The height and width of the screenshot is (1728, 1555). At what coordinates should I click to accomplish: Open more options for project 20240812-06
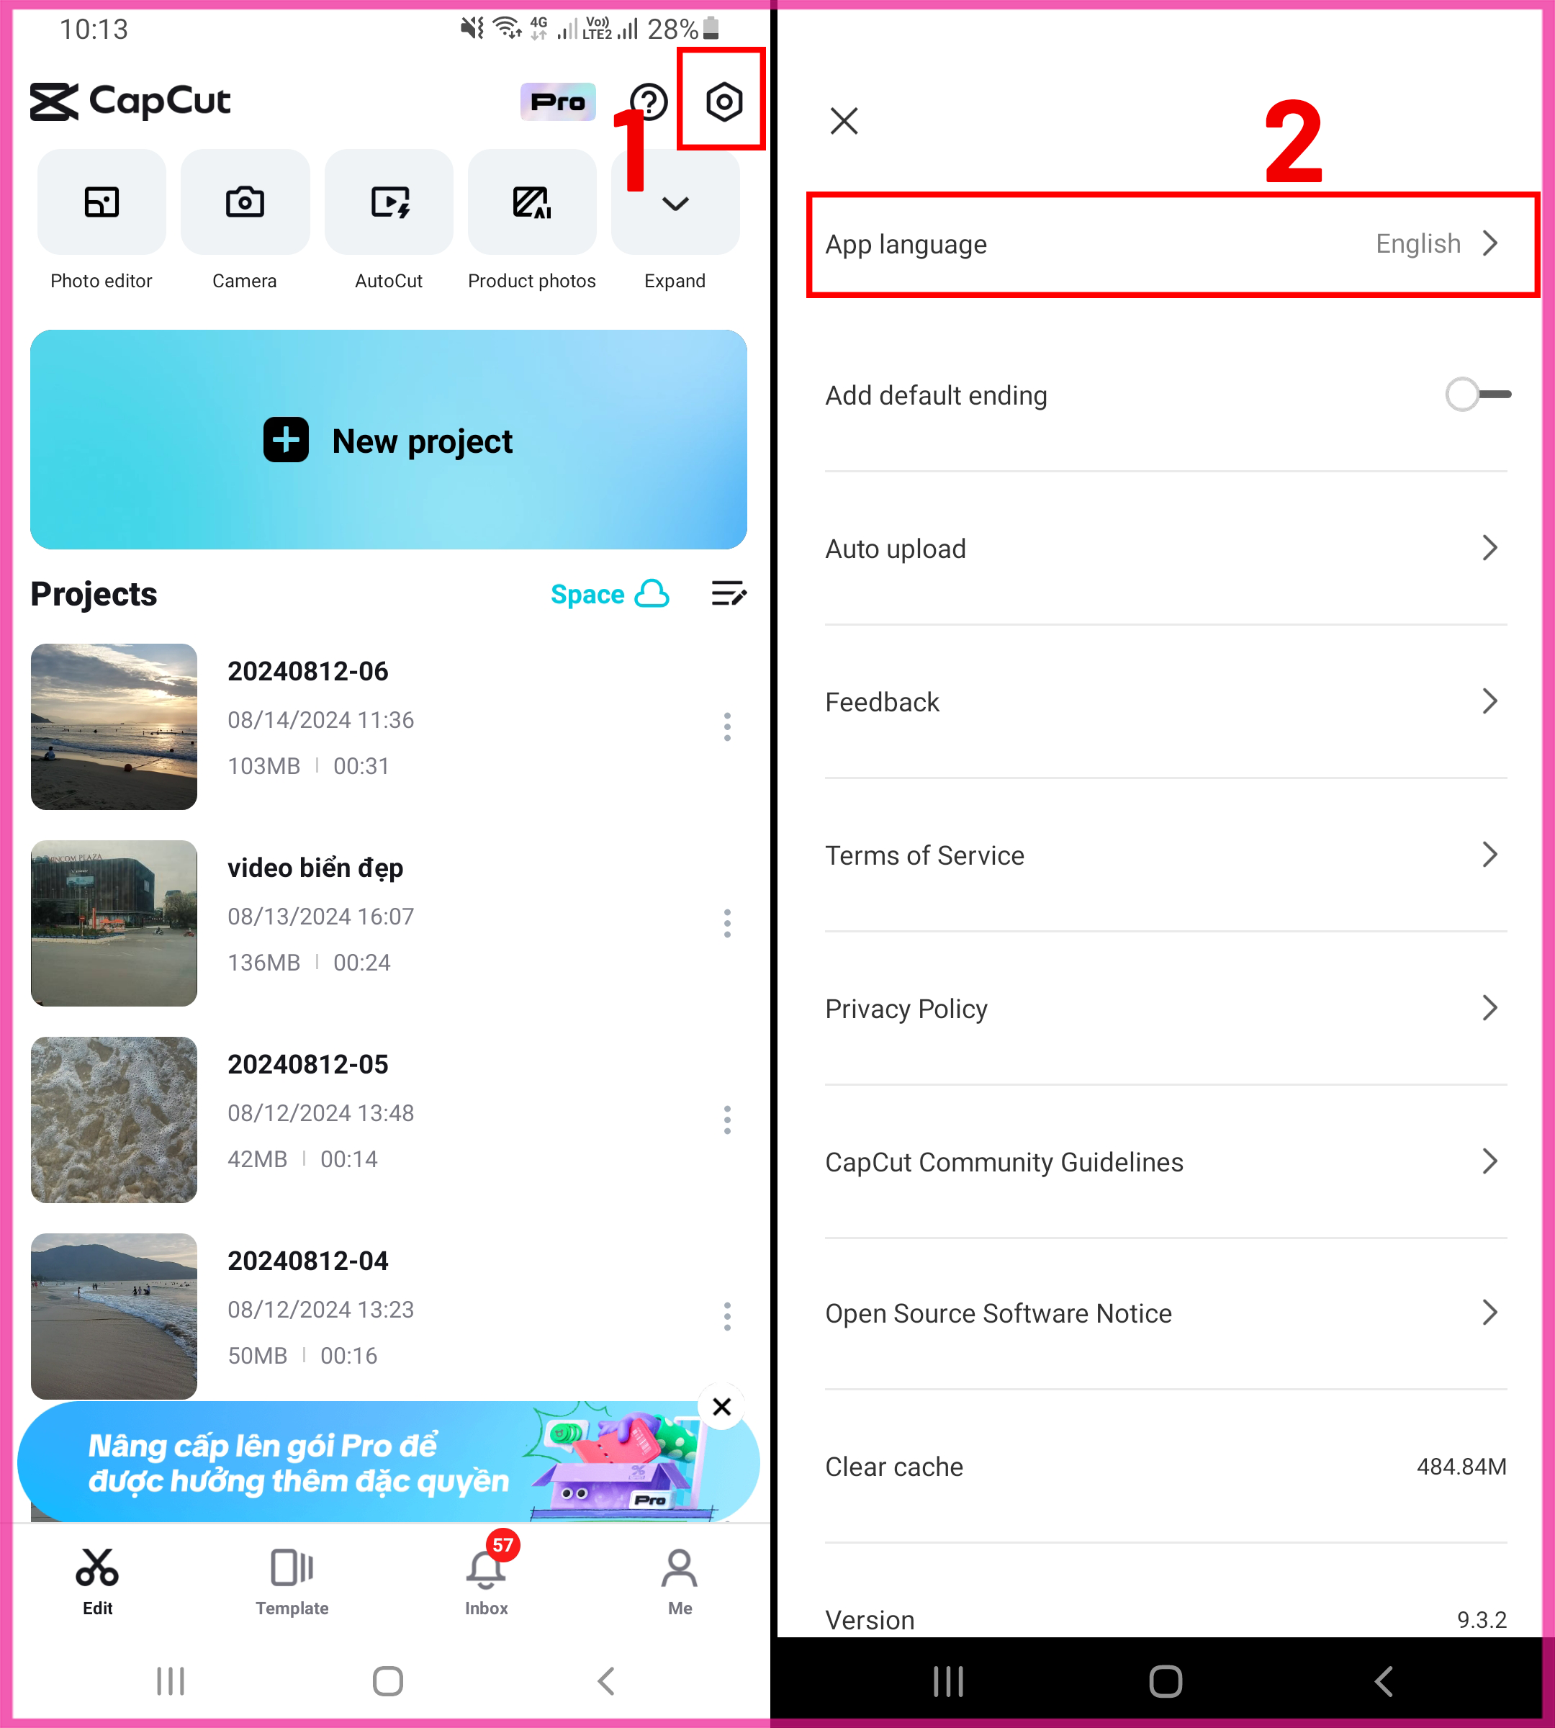point(727,726)
